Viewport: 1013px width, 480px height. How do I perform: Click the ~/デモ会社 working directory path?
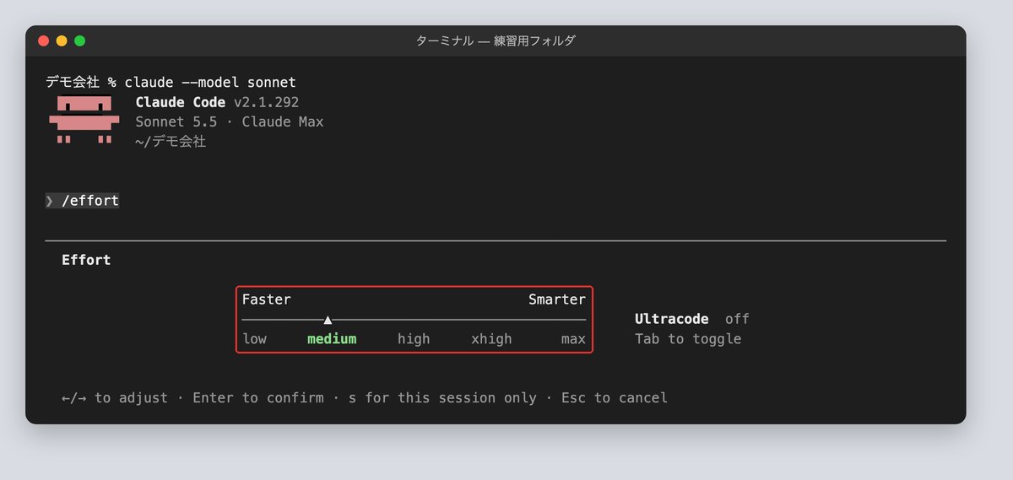pyautogui.click(x=171, y=142)
